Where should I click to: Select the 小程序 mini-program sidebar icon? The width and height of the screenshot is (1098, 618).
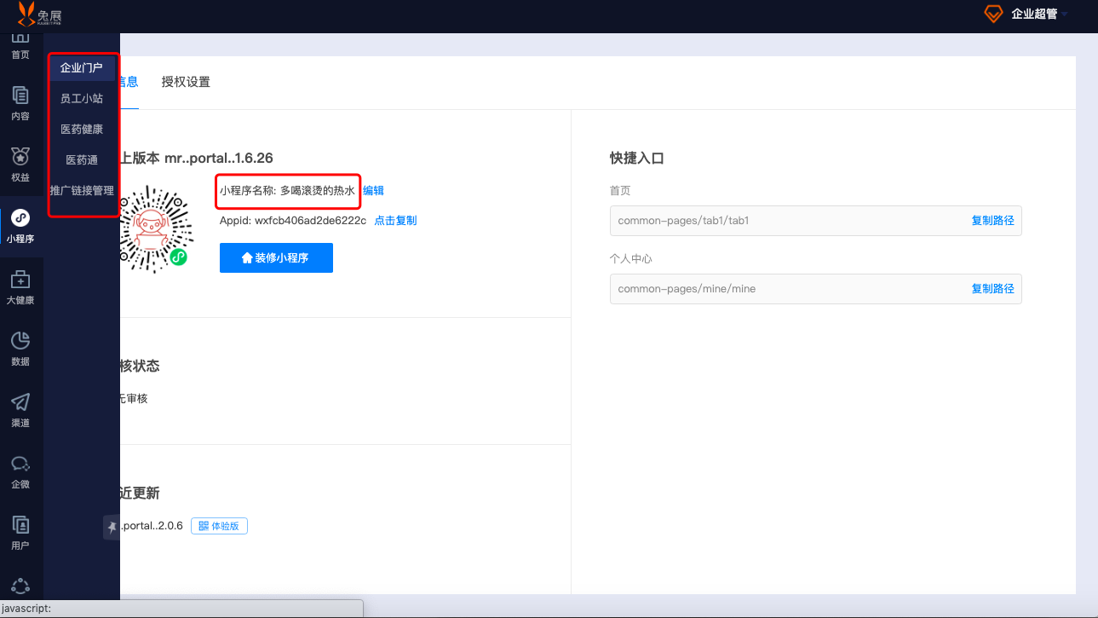[x=20, y=217]
